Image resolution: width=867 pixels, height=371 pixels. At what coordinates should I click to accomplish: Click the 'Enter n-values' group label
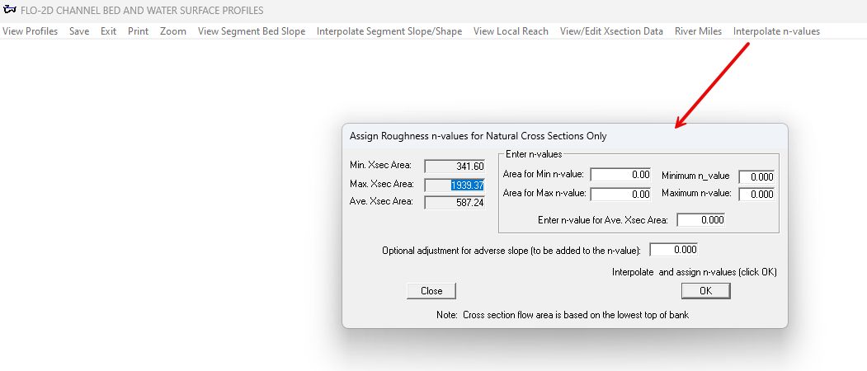click(534, 154)
